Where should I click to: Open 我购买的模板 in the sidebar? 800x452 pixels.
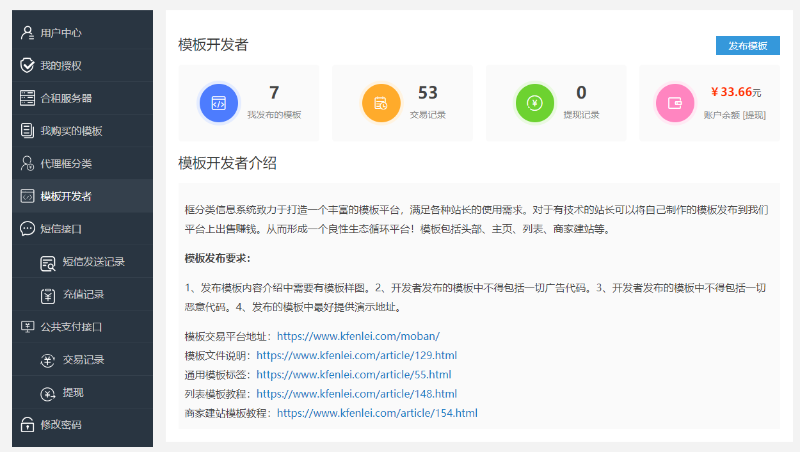(x=71, y=131)
